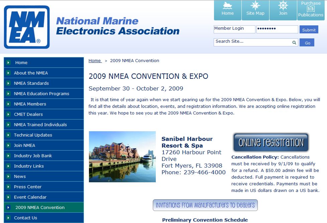Open Online Registration button
This screenshot has width=327, height=223.
point(271,143)
